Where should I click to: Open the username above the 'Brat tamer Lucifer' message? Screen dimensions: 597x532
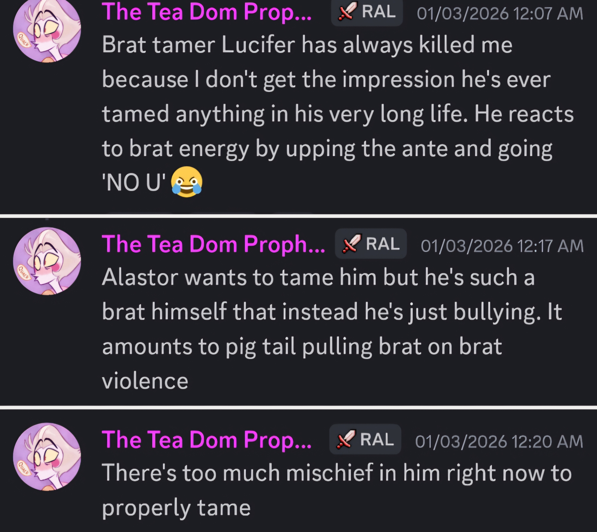click(206, 12)
